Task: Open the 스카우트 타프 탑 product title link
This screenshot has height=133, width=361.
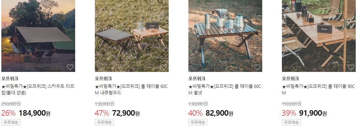Action: pos(38,90)
